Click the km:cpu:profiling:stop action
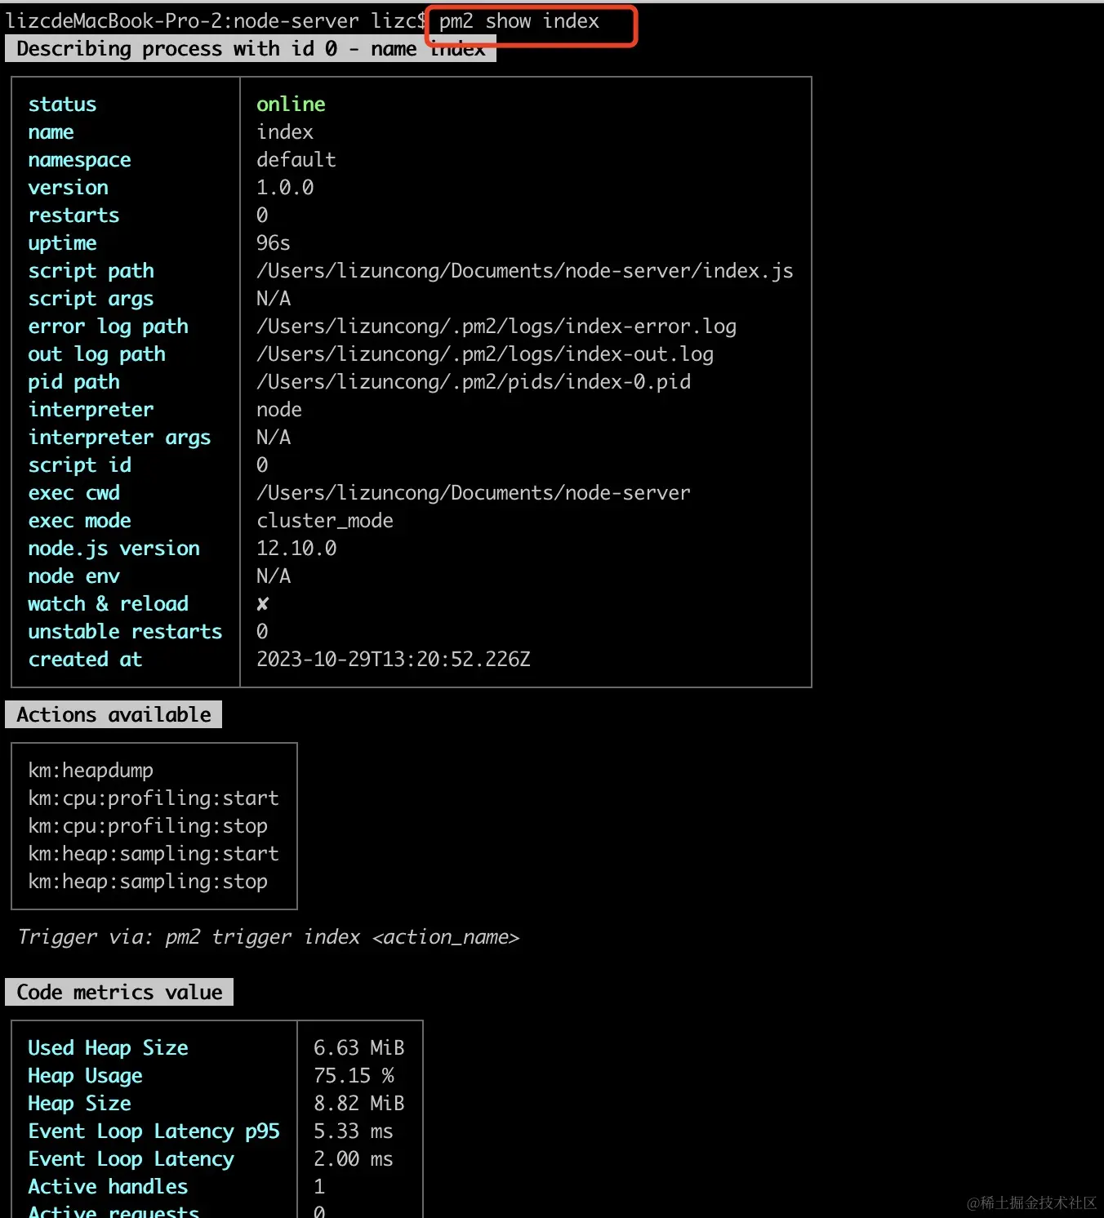Image resolution: width=1104 pixels, height=1218 pixels. pyautogui.click(x=147, y=825)
